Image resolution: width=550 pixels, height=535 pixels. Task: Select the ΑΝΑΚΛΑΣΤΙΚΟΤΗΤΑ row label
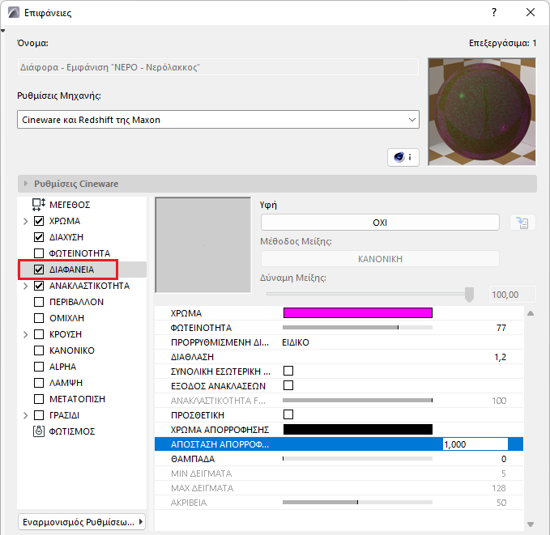pyautogui.click(x=89, y=286)
